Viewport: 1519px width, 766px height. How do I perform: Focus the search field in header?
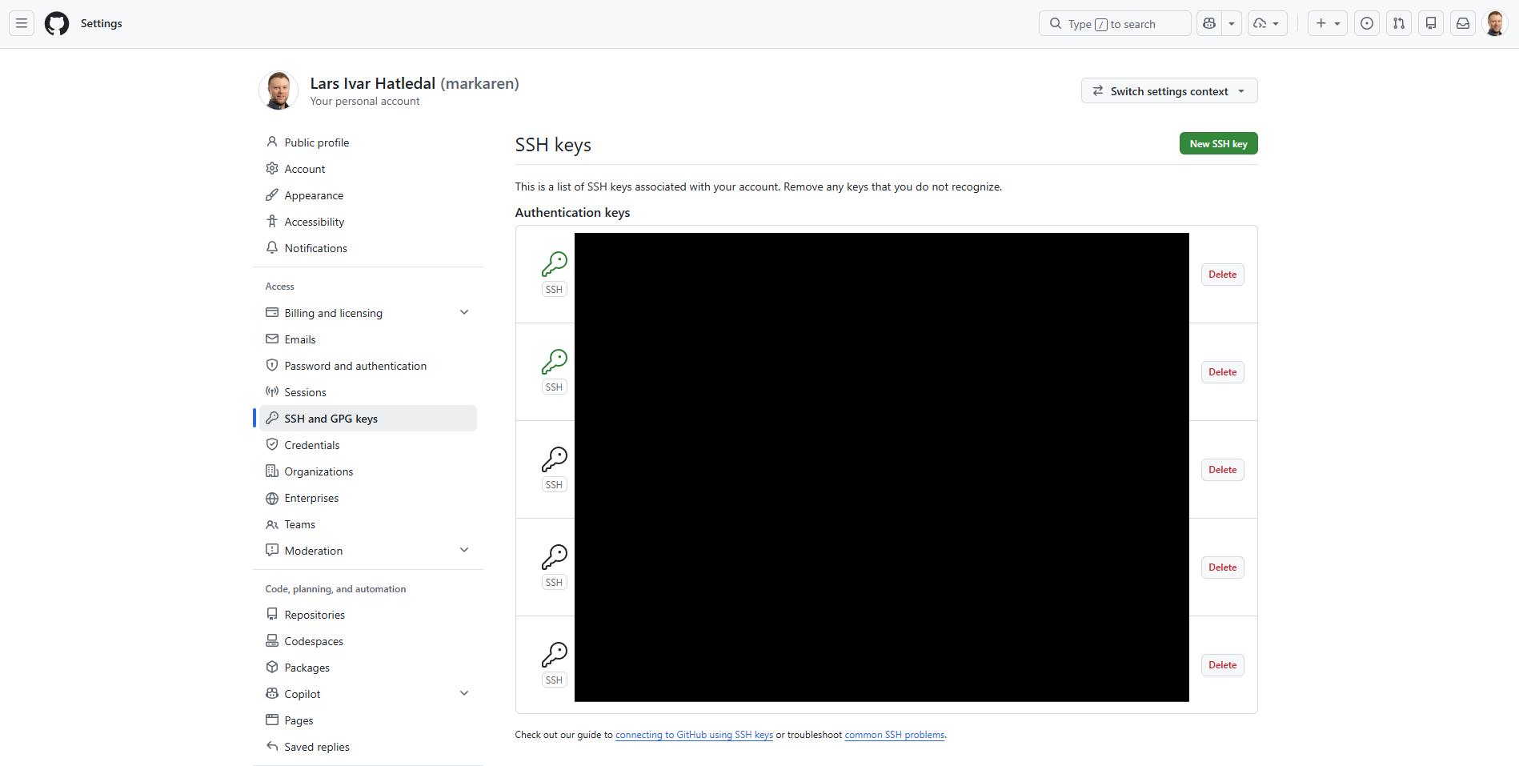[x=1115, y=23]
